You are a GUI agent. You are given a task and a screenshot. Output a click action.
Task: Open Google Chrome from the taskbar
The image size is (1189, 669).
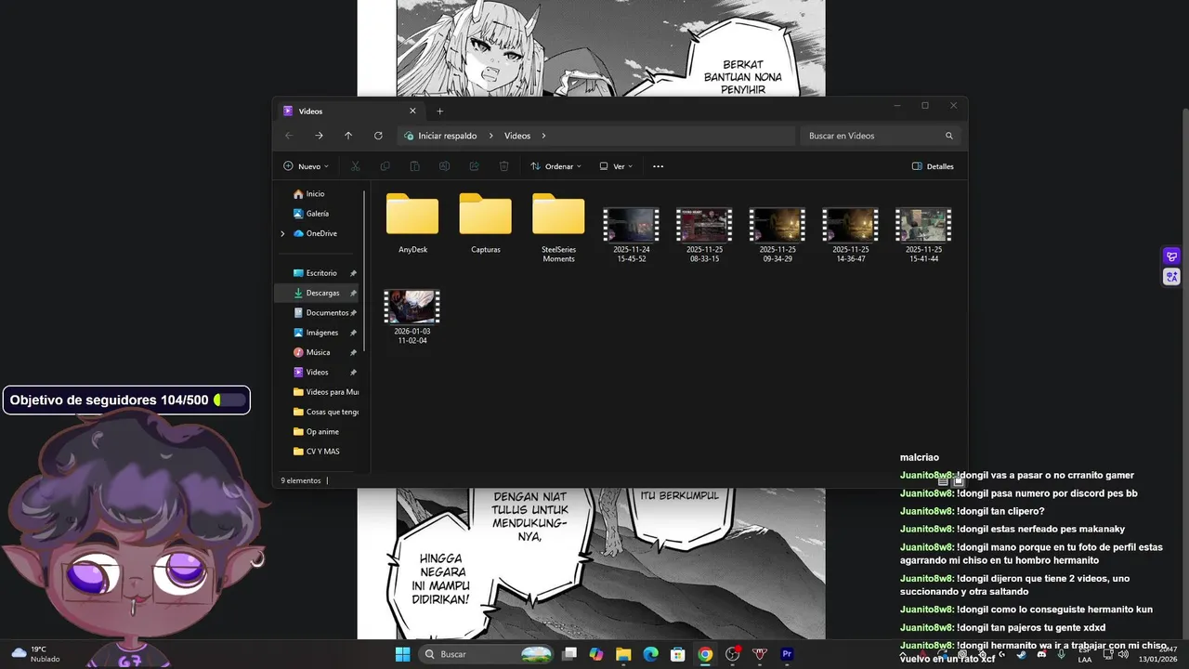coord(705,654)
